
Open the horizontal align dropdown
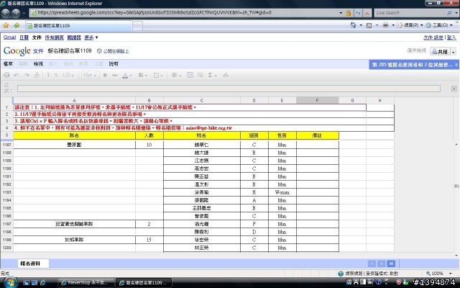click(x=176, y=75)
